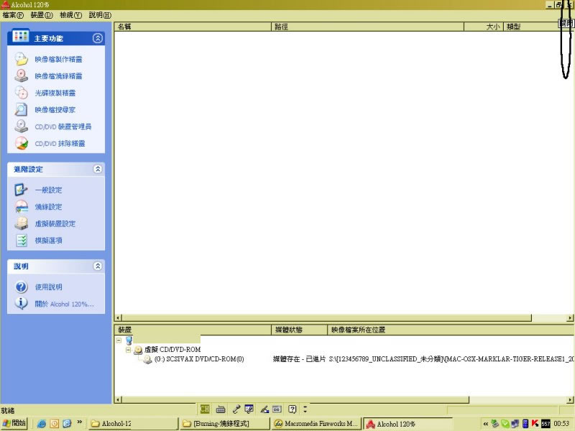Image resolution: width=575 pixels, height=431 pixels.
Task: Click the computer icon at device tree root
Action: pos(129,340)
